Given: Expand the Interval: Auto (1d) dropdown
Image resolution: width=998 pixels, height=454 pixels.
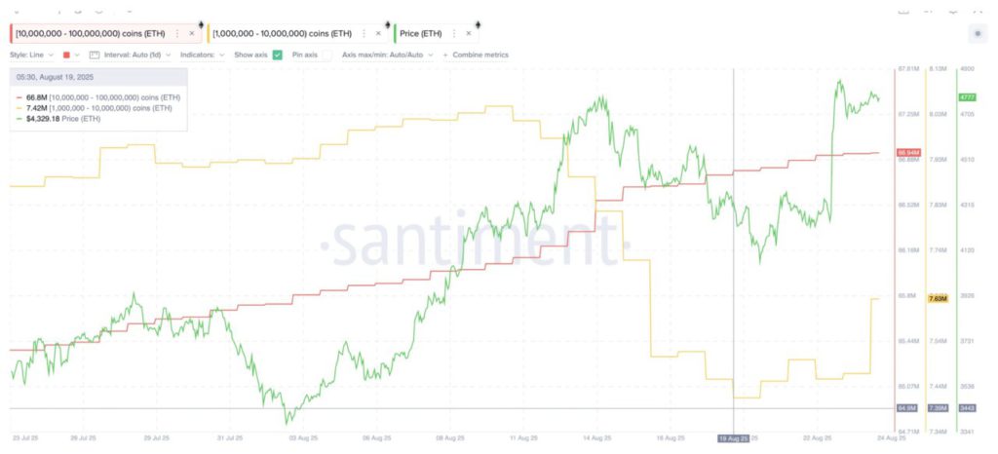Looking at the screenshot, I should [x=134, y=55].
